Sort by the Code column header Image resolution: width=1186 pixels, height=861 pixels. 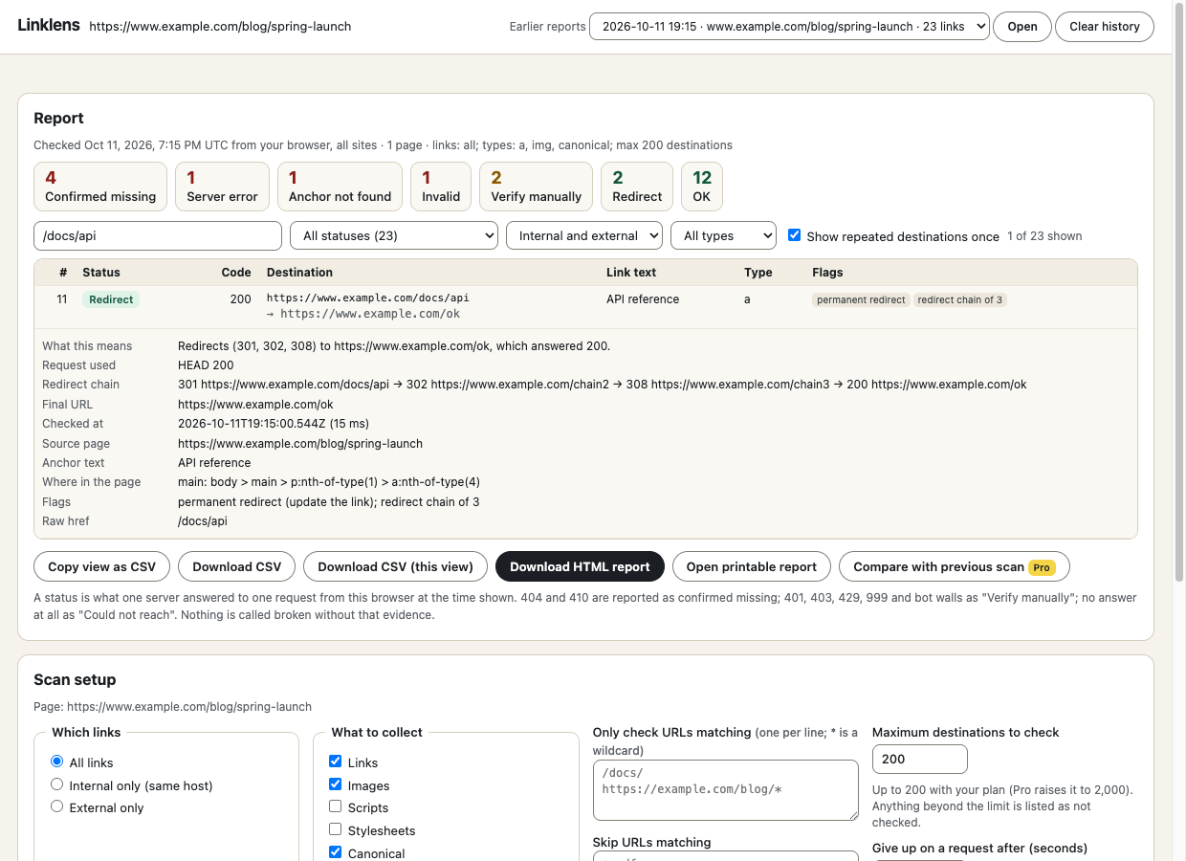pos(236,273)
